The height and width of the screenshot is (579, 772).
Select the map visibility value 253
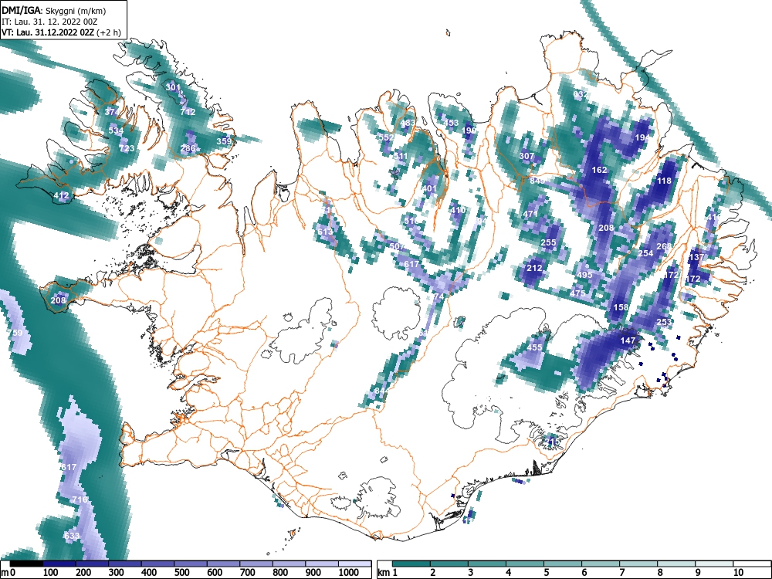click(x=664, y=322)
